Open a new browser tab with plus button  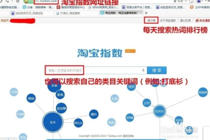[146, 13]
